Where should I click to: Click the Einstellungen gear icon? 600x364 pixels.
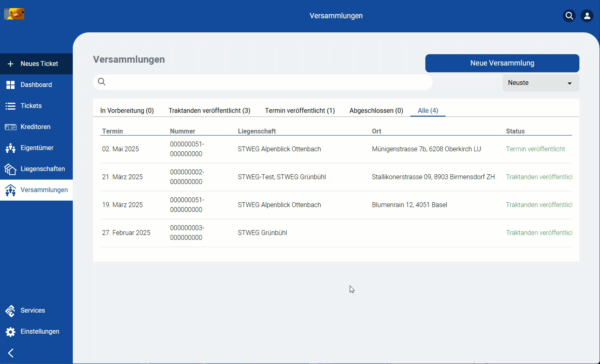[x=11, y=332]
